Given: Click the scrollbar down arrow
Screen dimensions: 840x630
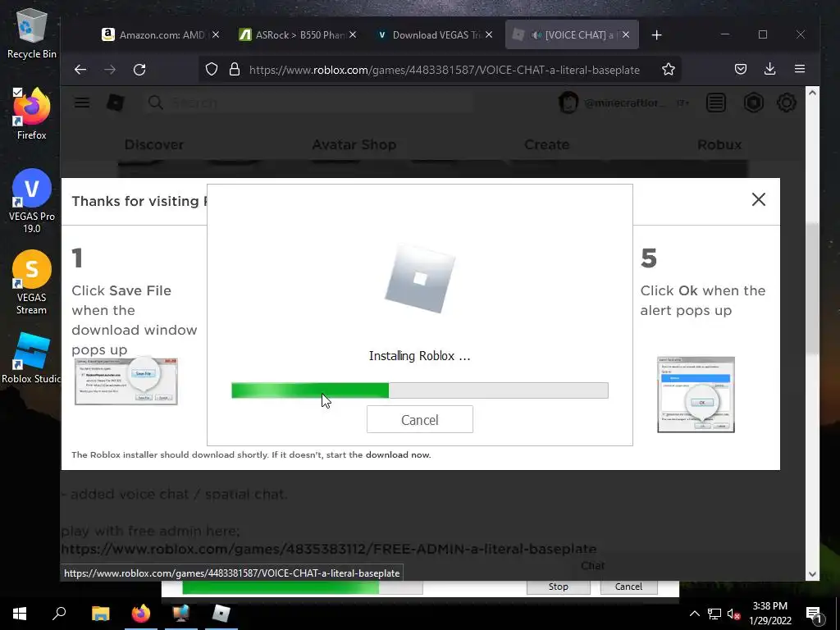Looking at the screenshot, I should (x=812, y=573).
